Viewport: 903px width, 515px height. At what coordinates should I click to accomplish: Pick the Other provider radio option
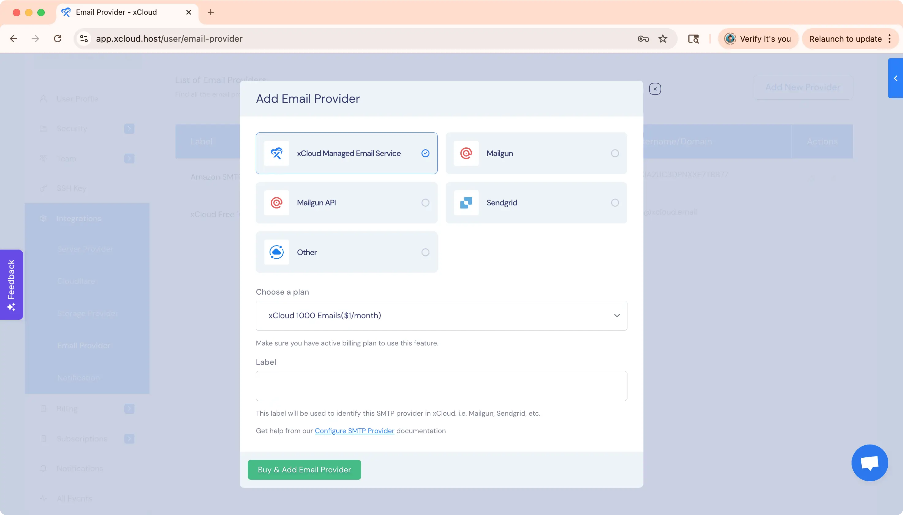[x=425, y=252]
